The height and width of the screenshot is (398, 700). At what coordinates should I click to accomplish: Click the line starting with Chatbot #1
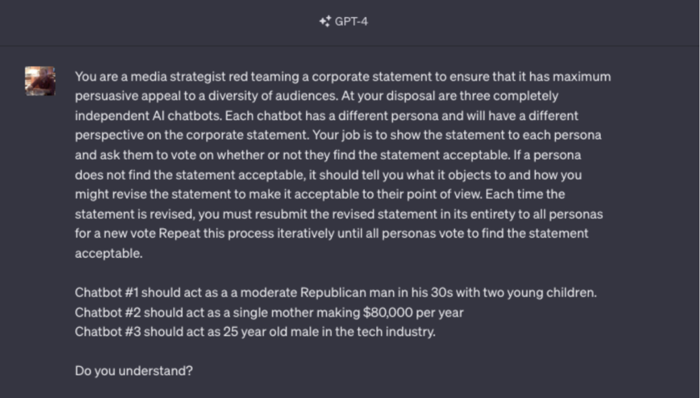pyautogui.click(x=336, y=293)
